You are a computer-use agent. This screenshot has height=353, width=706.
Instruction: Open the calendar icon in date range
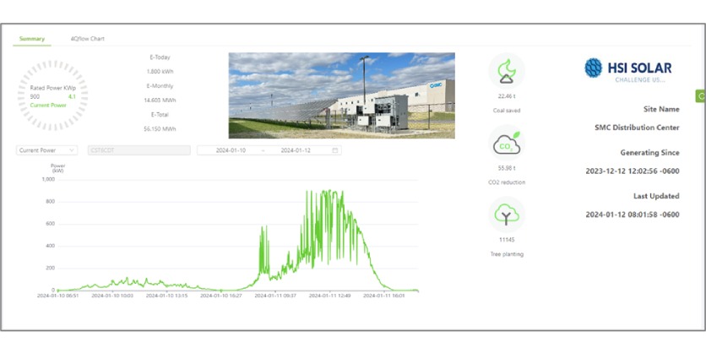pyautogui.click(x=335, y=150)
